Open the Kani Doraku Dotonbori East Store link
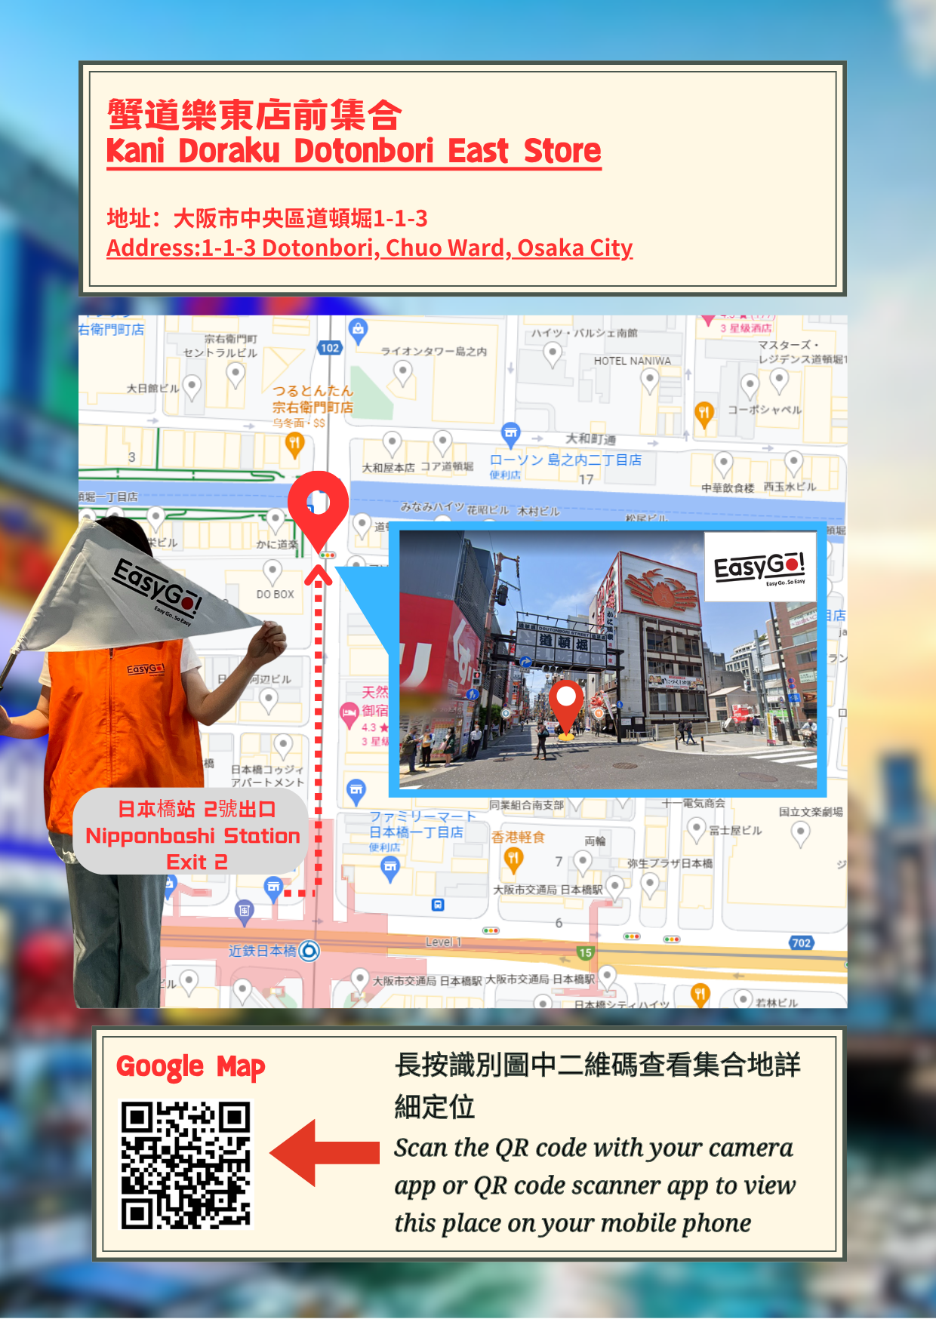This screenshot has height=1319, width=936. pyautogui.click(x=353, y=152)
